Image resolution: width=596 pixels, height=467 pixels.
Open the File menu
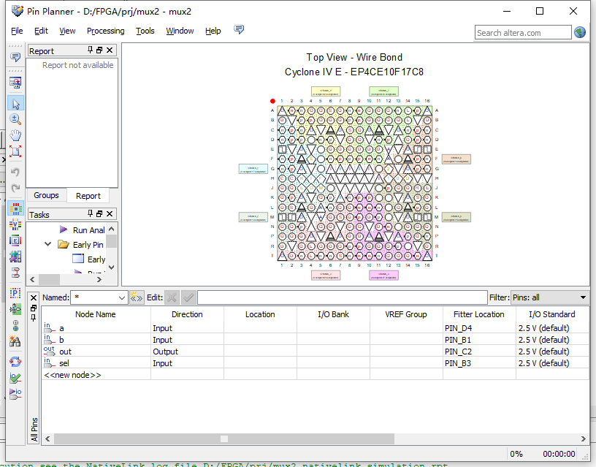pyautogui.click(x=17, y=31)
